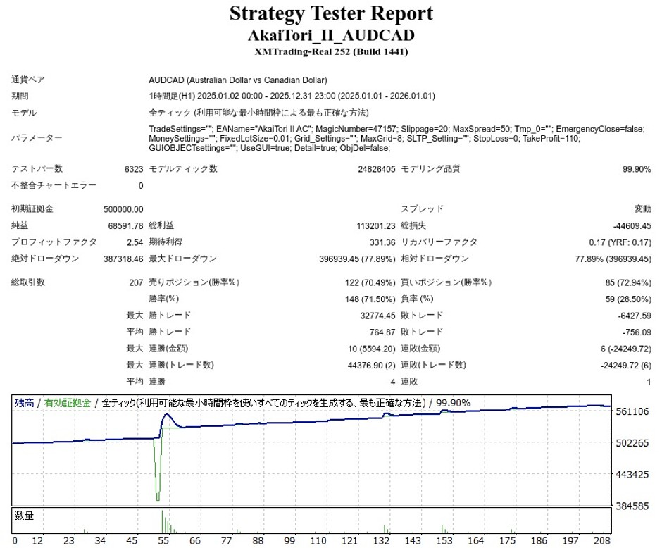The height and width of the screenshot is (548, 662).
Task: Click the Strategy Tester Report title
Action: tap(331, 13)
